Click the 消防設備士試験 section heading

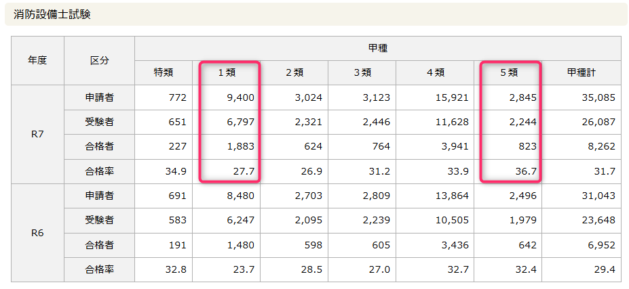coord(52,14)
